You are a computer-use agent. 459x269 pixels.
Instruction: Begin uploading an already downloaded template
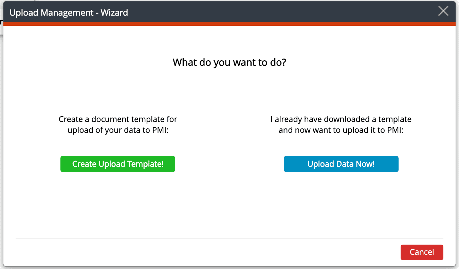(341, 164)
